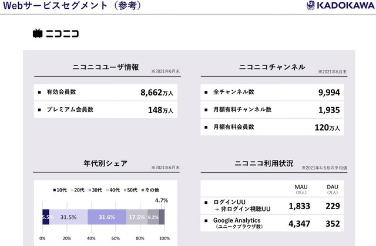Image resolution: width=376 pixels, height=246 pixels.
Task: Click the label '全チャンネル数'
Action: pyautogui.click(x=234, y=92)
